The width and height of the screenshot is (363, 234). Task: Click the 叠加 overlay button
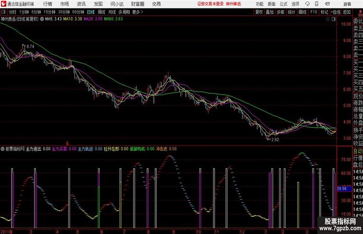270,12
